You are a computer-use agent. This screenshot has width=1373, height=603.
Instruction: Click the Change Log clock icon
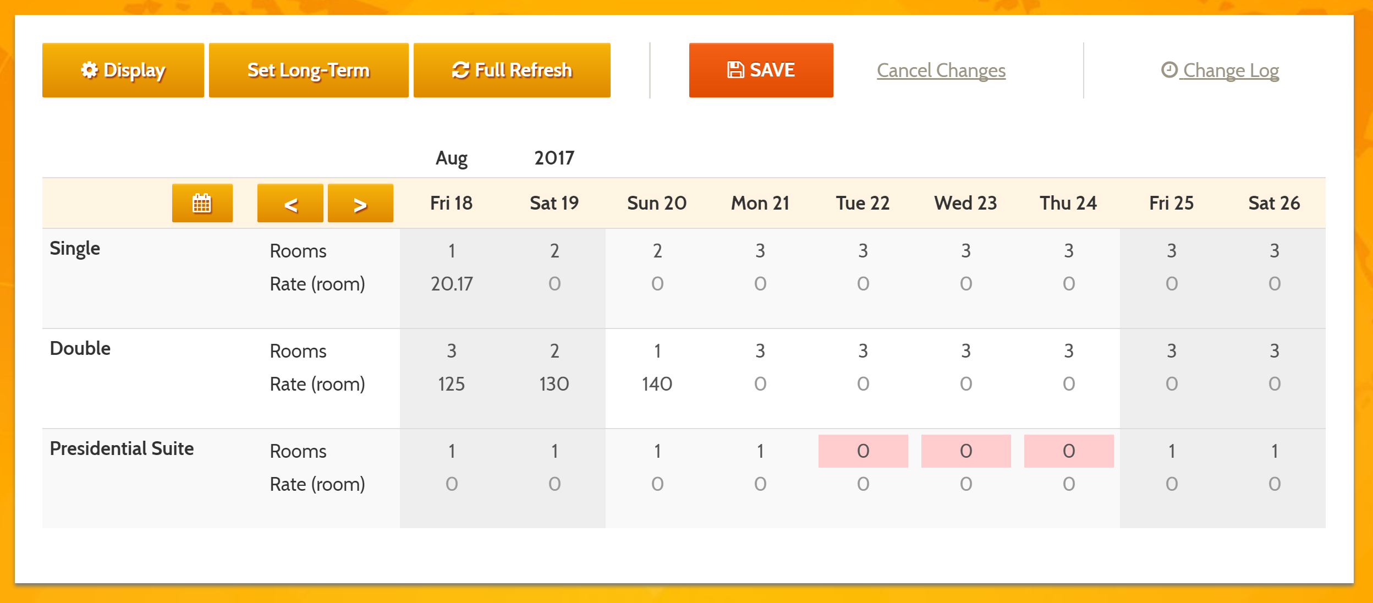point(1170,70)
